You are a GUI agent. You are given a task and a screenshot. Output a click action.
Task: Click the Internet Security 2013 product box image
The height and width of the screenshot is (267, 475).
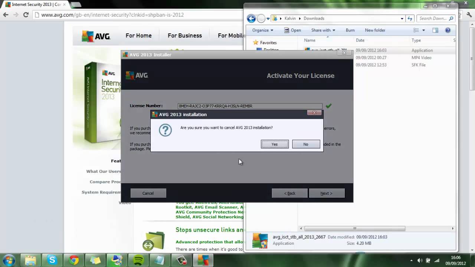(102, 102)
